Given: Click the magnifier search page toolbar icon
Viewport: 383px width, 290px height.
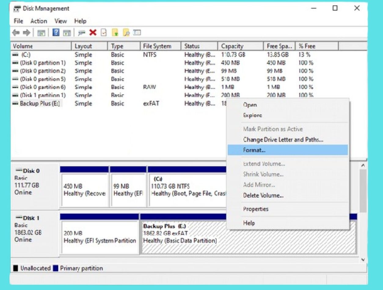Looking at the screenshot, I should point(126,33).
